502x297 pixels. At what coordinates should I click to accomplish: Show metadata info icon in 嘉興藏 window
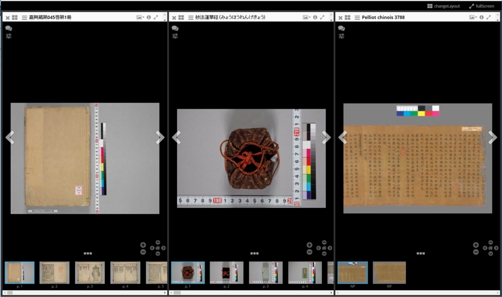[149, 17]
